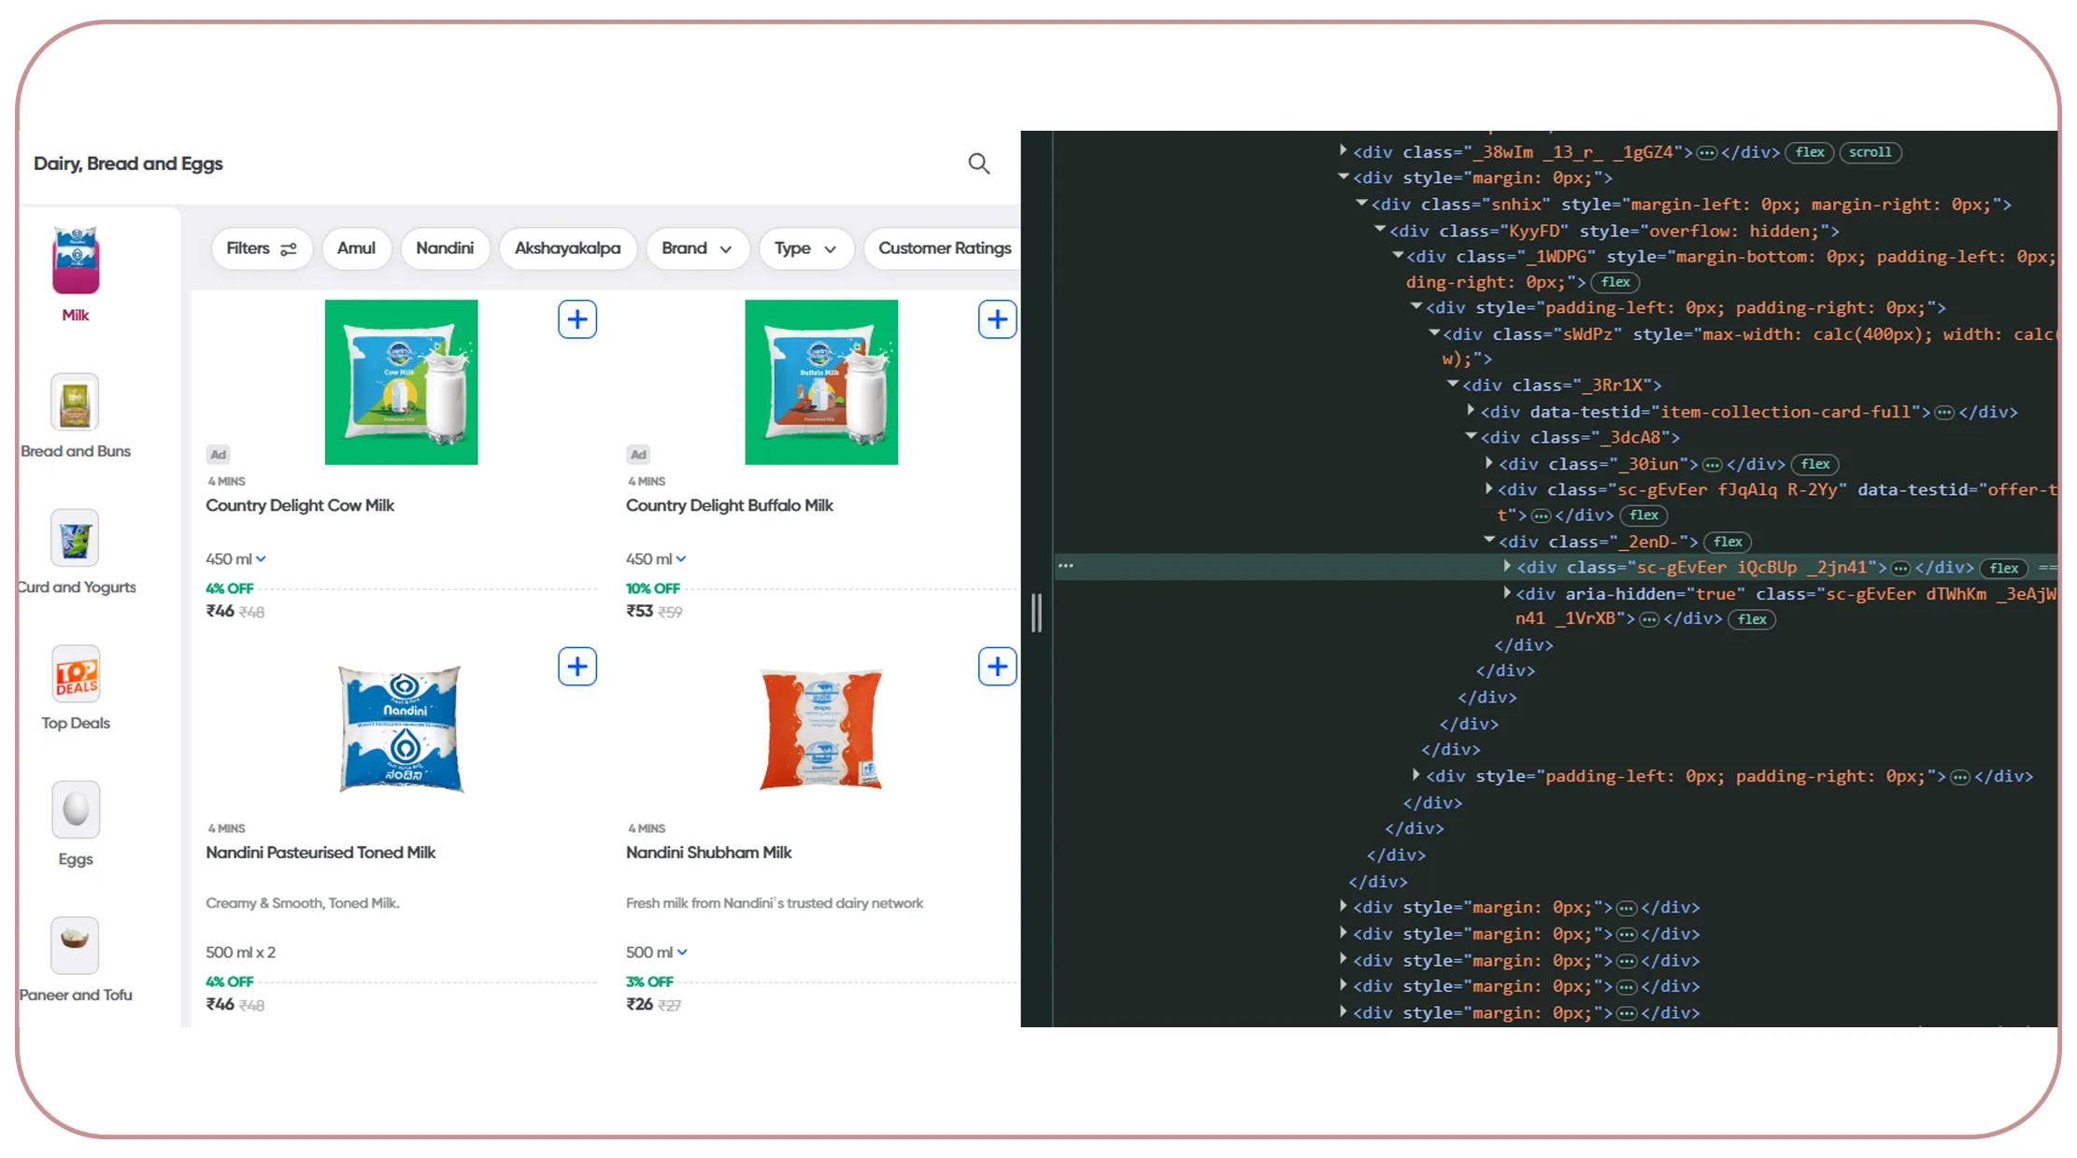Click Country Delight Buffalo Milk title
This screenshot has height=1158, width=2077.
(730, 505)
